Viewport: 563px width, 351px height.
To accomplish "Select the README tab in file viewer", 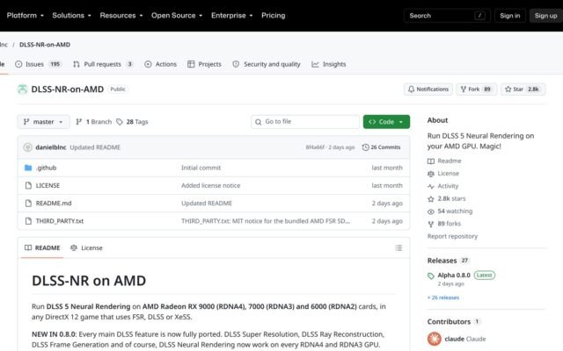I will coord(42,247).
